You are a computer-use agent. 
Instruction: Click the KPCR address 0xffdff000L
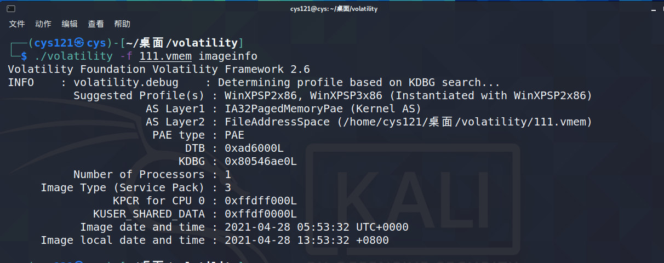[261, 201]
